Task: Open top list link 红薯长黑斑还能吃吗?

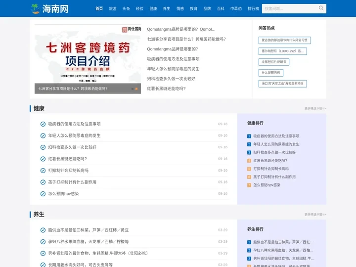Action: click(x=166, y=89)
